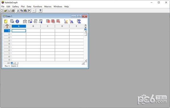170x108 pixels.
Task: Click the Help question mark icon
Action: point(40,10)
